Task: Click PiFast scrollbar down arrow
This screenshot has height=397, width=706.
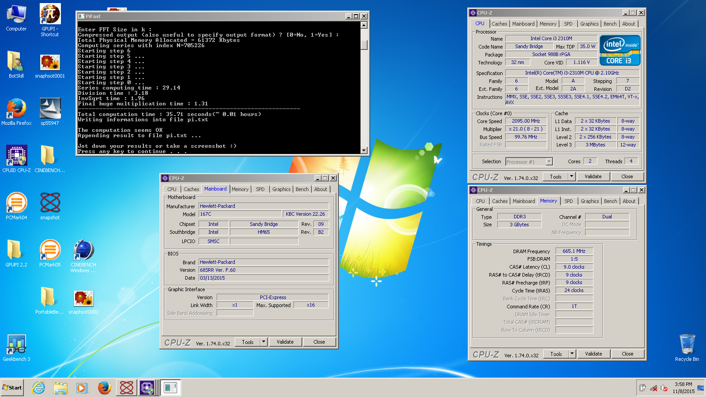Action: click(364, 150)
